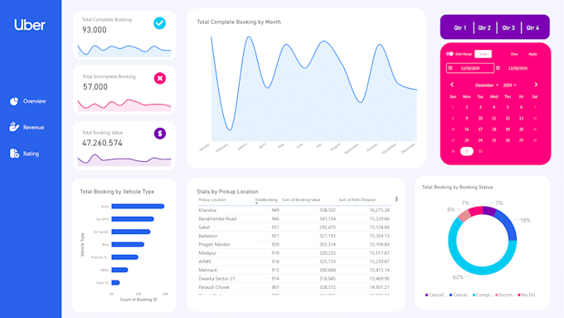564x318 pixels.
Task: Click the Uber logo in the sidebar
Action: click(x=30, y=25)
